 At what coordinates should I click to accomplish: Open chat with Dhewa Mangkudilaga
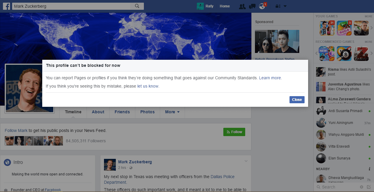click(344, 178)
